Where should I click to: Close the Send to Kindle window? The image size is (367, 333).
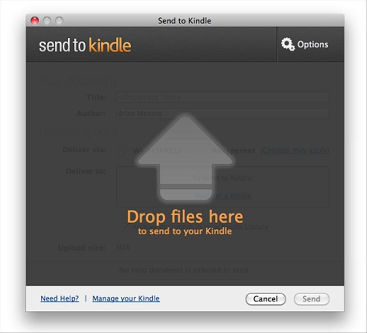tap(35, 20)
